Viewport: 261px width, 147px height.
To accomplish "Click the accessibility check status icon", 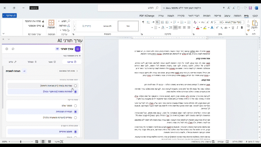I will (213, 142).
